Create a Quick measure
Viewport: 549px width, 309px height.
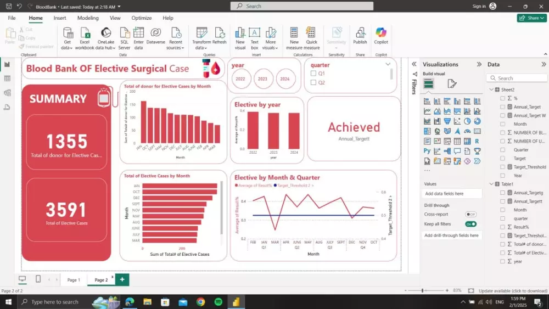[312, 38]
